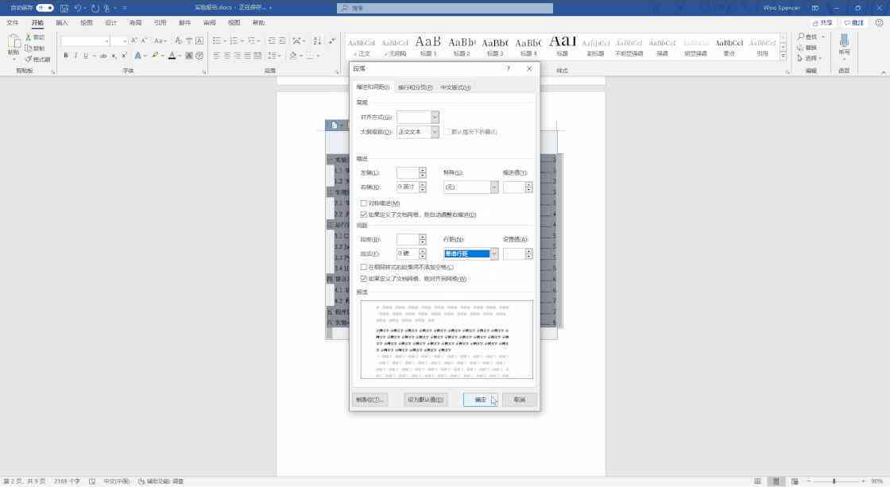This screenshot has width=890, height=487.
Task: Open the line spacing dropdown
Action: pos(494,253)
